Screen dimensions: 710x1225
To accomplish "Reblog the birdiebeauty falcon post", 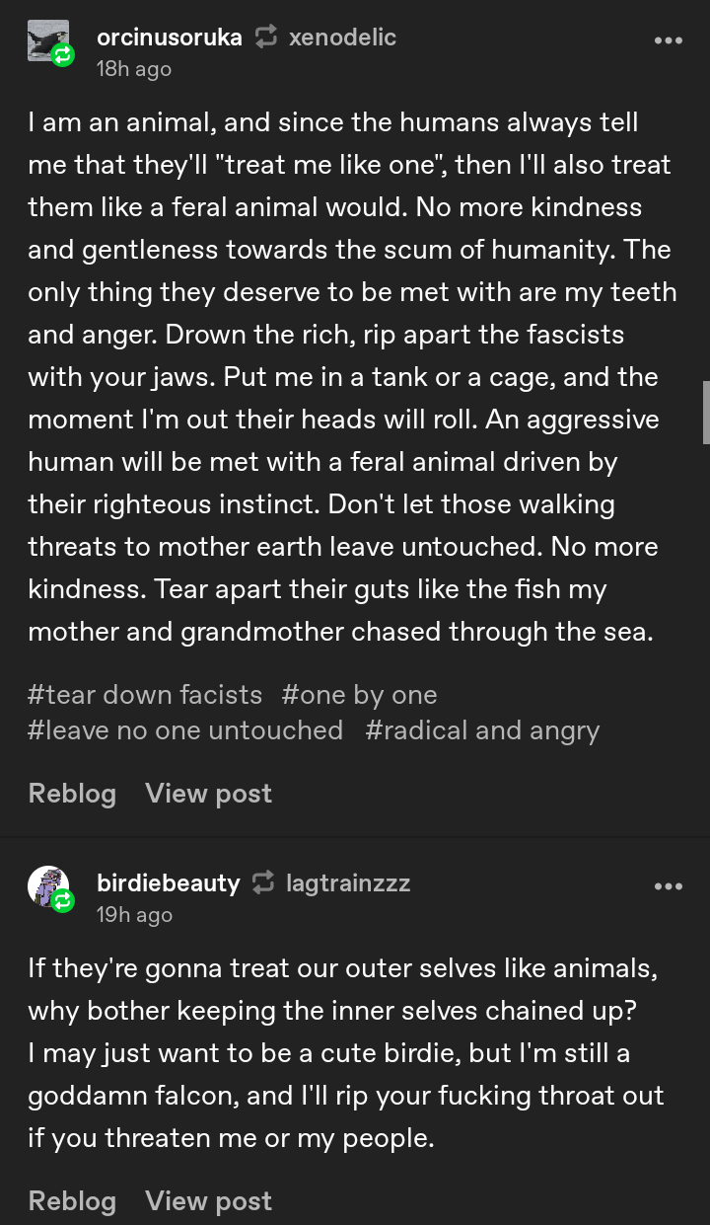I will [x=72, y=1200].
